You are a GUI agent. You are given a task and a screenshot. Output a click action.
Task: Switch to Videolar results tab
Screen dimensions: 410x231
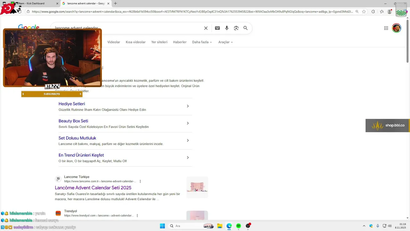114,42
